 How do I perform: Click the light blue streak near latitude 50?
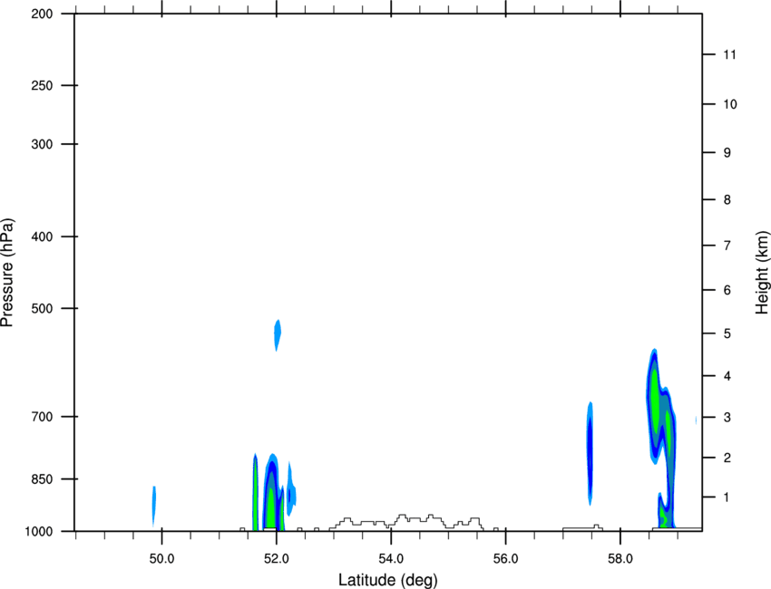click(x=154, y=506)
